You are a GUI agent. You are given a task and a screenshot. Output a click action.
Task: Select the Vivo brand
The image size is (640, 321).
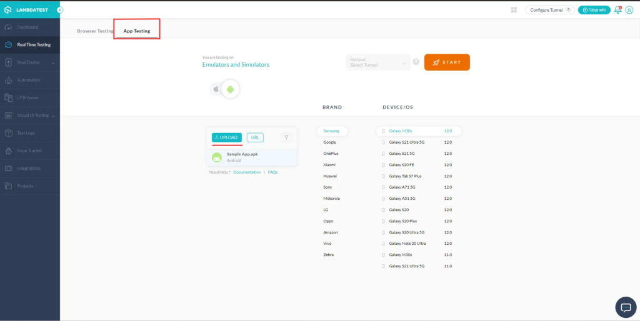pos(327,244)
